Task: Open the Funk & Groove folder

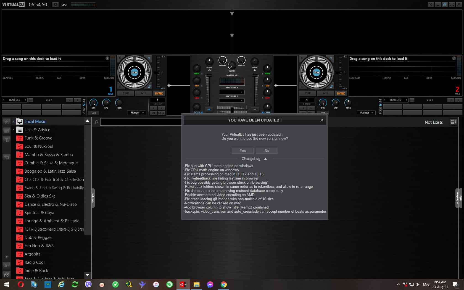Action: coord(38,138)
